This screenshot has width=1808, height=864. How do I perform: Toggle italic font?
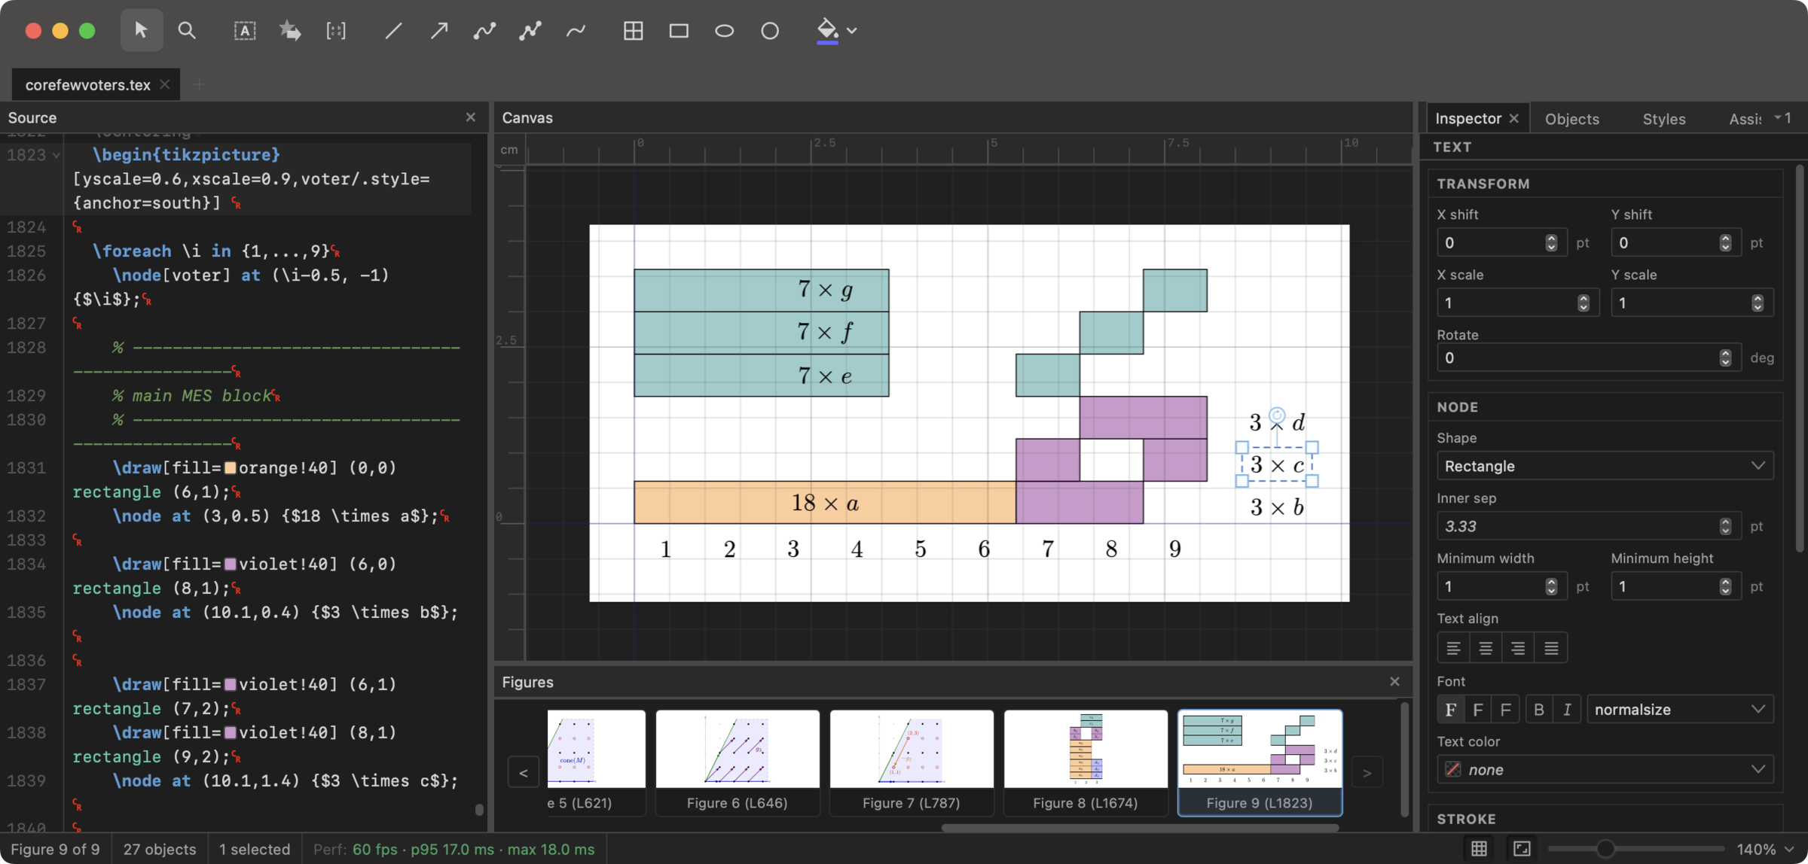(x=1567, y=709)
